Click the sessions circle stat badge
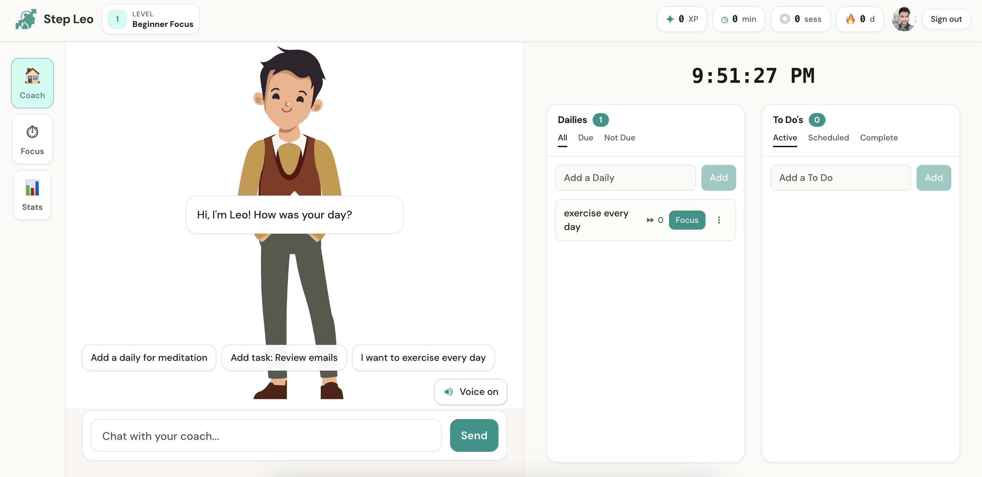 click(800, 19)
